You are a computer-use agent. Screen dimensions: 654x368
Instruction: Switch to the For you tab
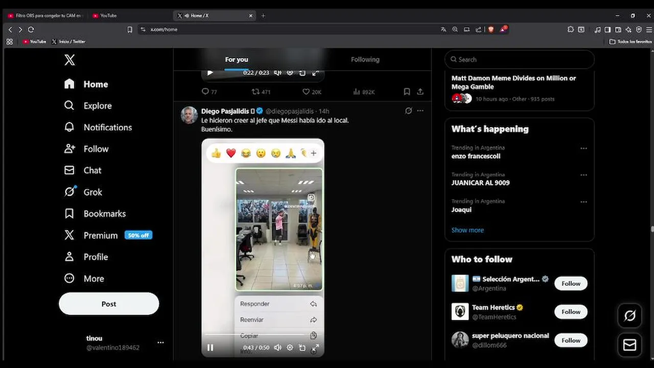click(x=237, y=59)
